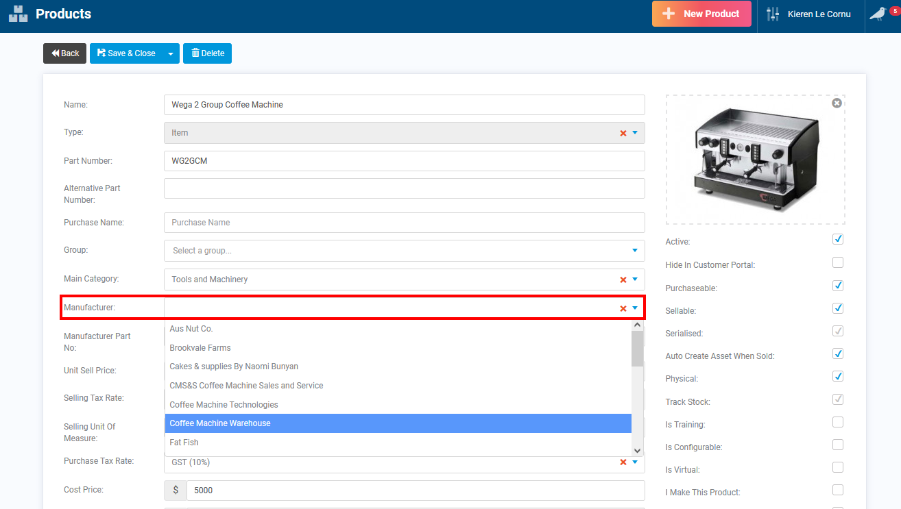Select Fat Fish from manufacturer list
The image size is (901, 509).
(x=398, y=443)
